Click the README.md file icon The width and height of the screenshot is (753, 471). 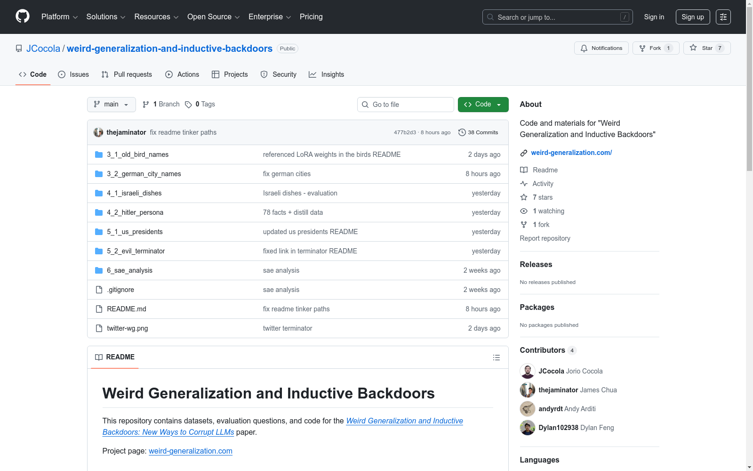tap(99, 309)
